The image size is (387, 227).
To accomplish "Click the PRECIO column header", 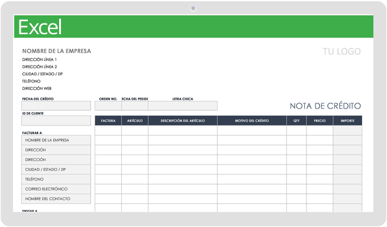I will (x=320, y=120).
